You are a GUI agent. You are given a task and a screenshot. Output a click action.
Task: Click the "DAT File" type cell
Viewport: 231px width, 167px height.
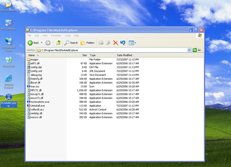click(94, 67)
